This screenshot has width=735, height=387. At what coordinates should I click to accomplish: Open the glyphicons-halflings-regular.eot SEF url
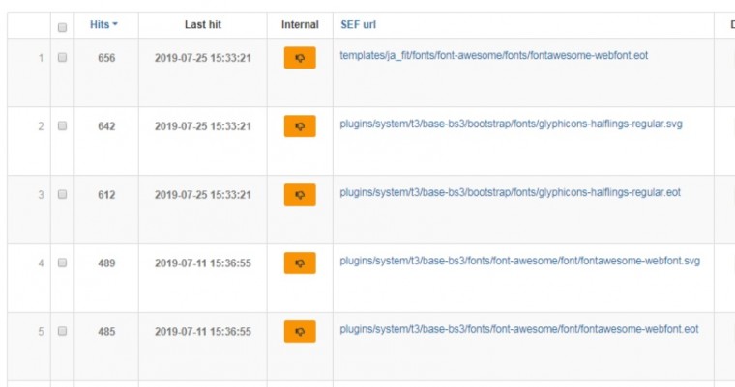pos(511,193)
